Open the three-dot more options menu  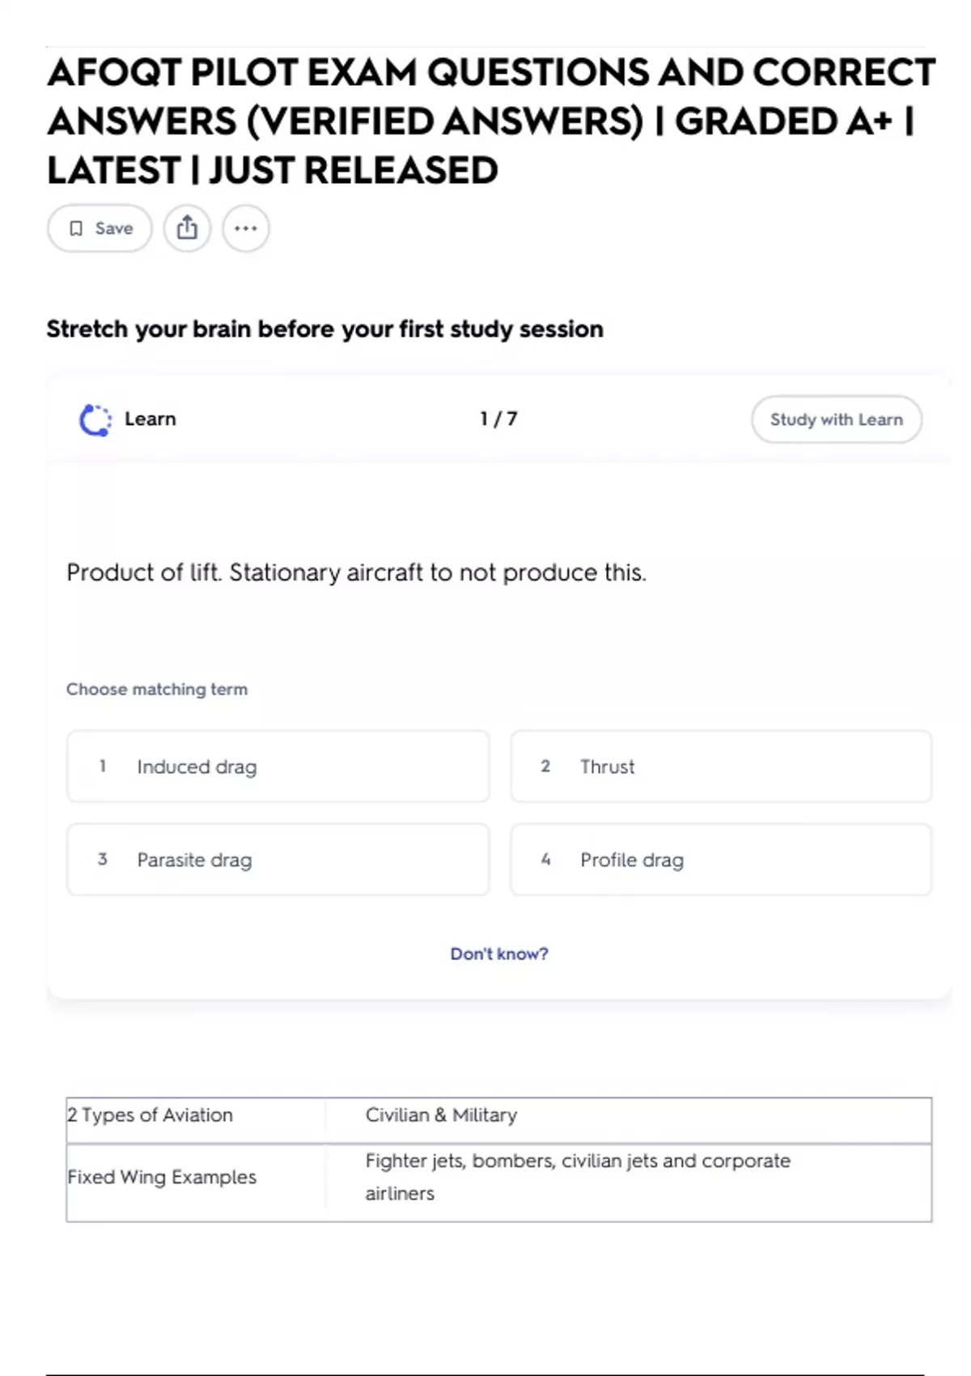coord(246,228)
